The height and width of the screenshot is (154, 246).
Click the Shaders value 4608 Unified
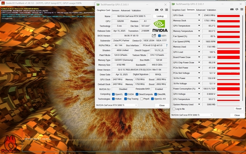pos(122,50)
